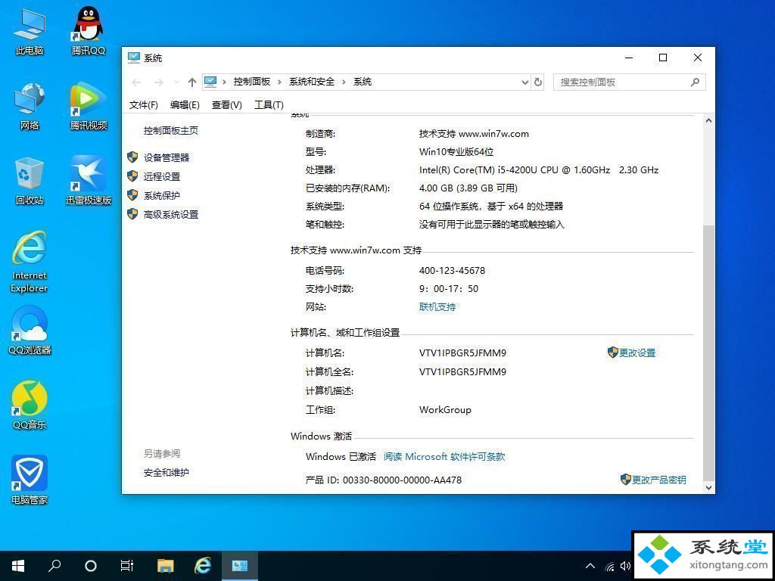775x581 pixels.
Task: Open the 腾讯QQ desktop shortcut
Action: (x=89, y=31)
